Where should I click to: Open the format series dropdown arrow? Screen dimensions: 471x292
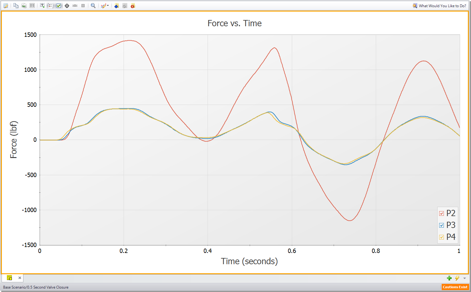coord(108,5)
